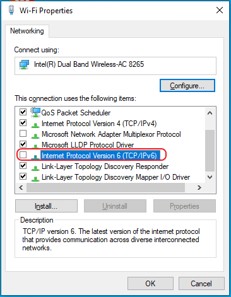The width and height of the screenshot is (231, 297).
Task: Click the list scroll down arrow
Action: (210, 177)
